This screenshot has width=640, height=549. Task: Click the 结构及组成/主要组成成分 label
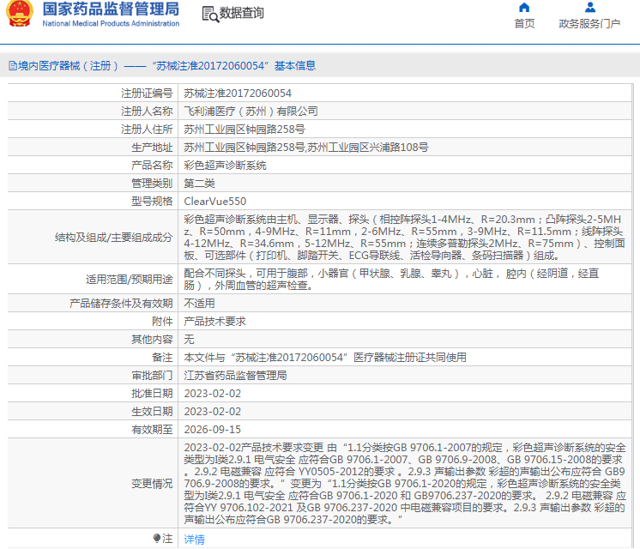(114, 238)
